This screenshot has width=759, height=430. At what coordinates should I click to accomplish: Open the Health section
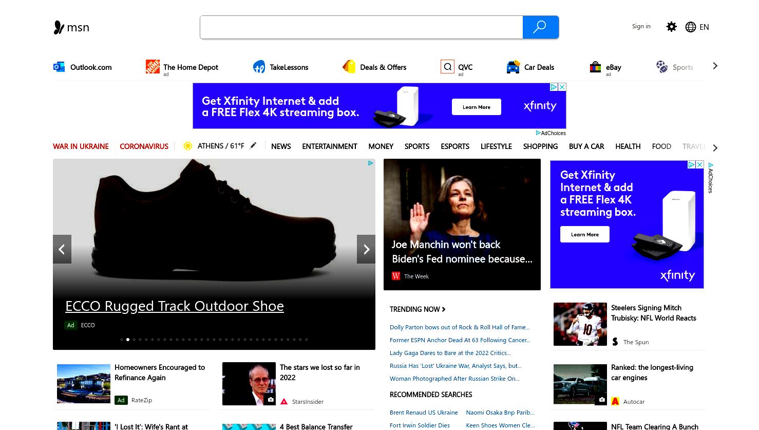[628, 146]
